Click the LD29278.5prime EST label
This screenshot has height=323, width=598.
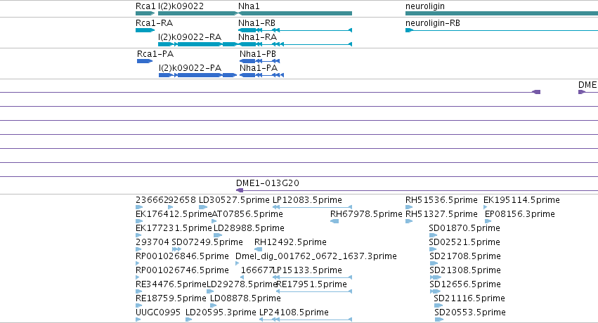[x=242, y=284]
